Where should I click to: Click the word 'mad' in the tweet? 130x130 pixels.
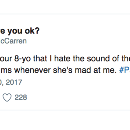[83, 70]
